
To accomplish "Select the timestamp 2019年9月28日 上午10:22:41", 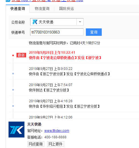I will point(52,53).
